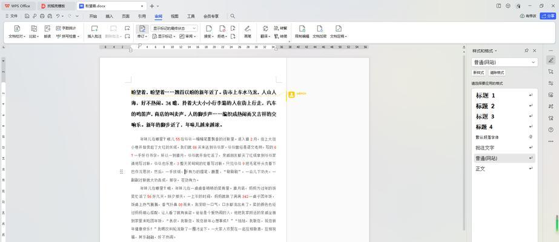Click the 清除格式 button
Screen dimensions: 559x242
(497, 73)
